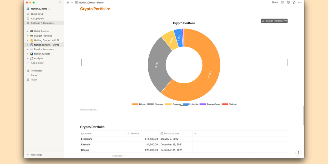
Task: Click the Budget Planning page icon
Action: point(32,36)
